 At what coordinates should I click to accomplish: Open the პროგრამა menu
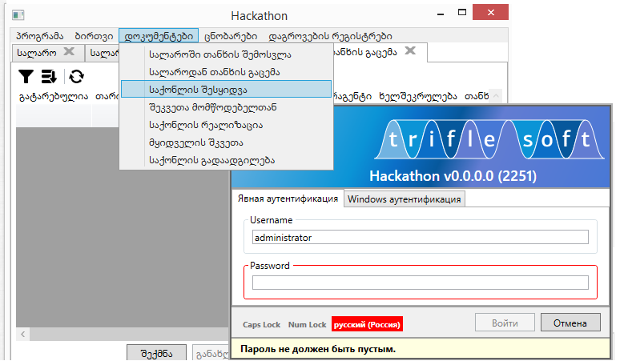pos(39,36)
